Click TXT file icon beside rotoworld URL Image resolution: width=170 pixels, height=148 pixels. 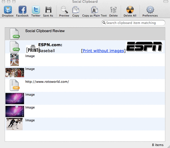point(15,85)
